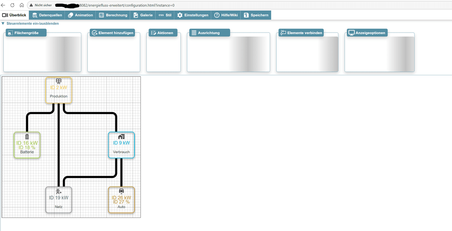Image resolution: width=452 pixels, height=231 pixels.
Task: Select the Auto element on the canvas
Action: [121, 200]
